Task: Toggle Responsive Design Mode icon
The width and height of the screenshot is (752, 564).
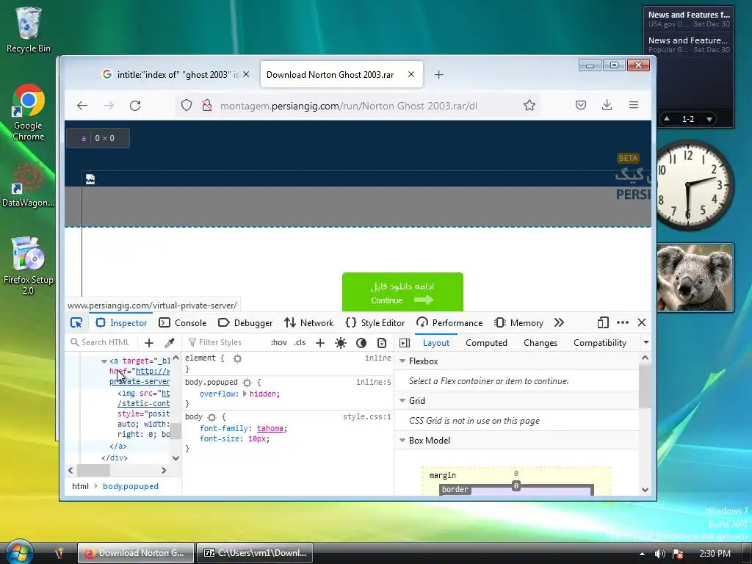Action: pyautogui.click(x=603, y=323)
